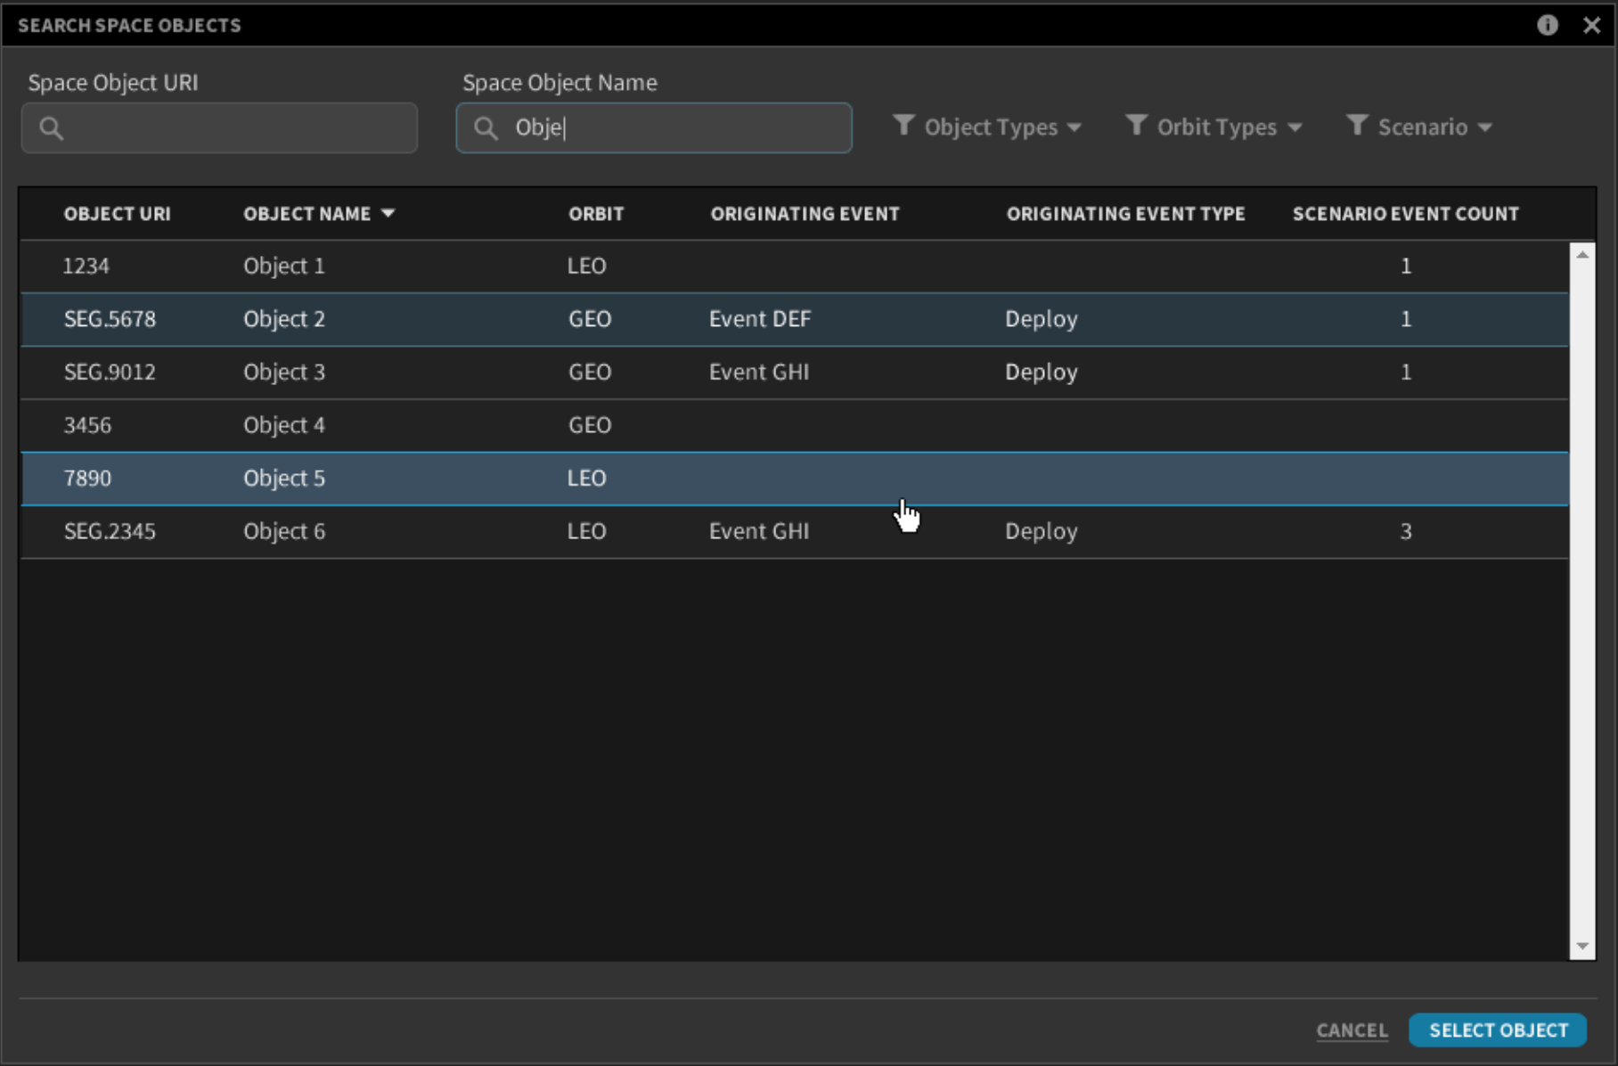Screen dimensions: 1618x1066
Task: Click the Select Object button
Action: [x=1498, y=1030]
